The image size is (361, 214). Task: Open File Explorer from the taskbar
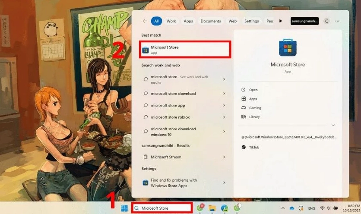point(212,208)
